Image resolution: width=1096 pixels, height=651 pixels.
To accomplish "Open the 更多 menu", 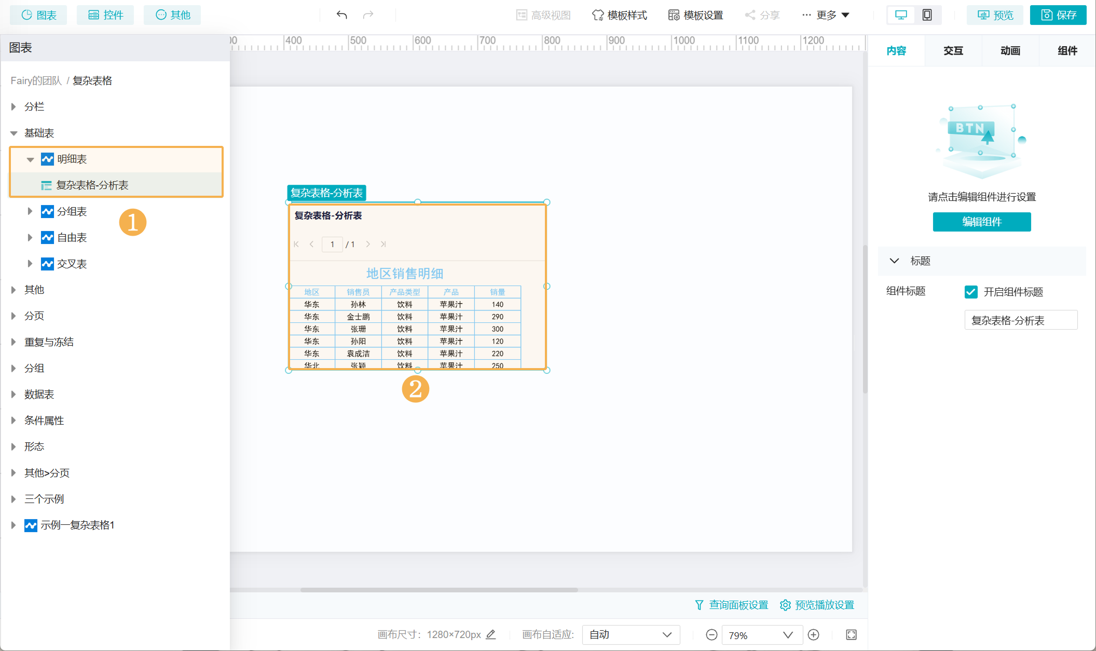I will (826, 15).
